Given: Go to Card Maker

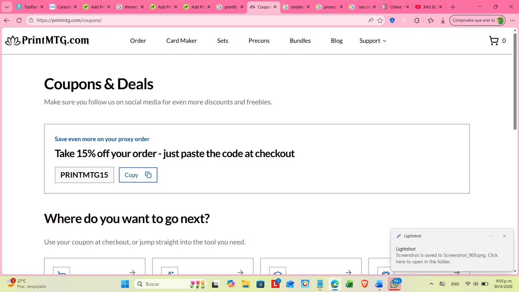Looking at the screenshot, I should (182, 41).
